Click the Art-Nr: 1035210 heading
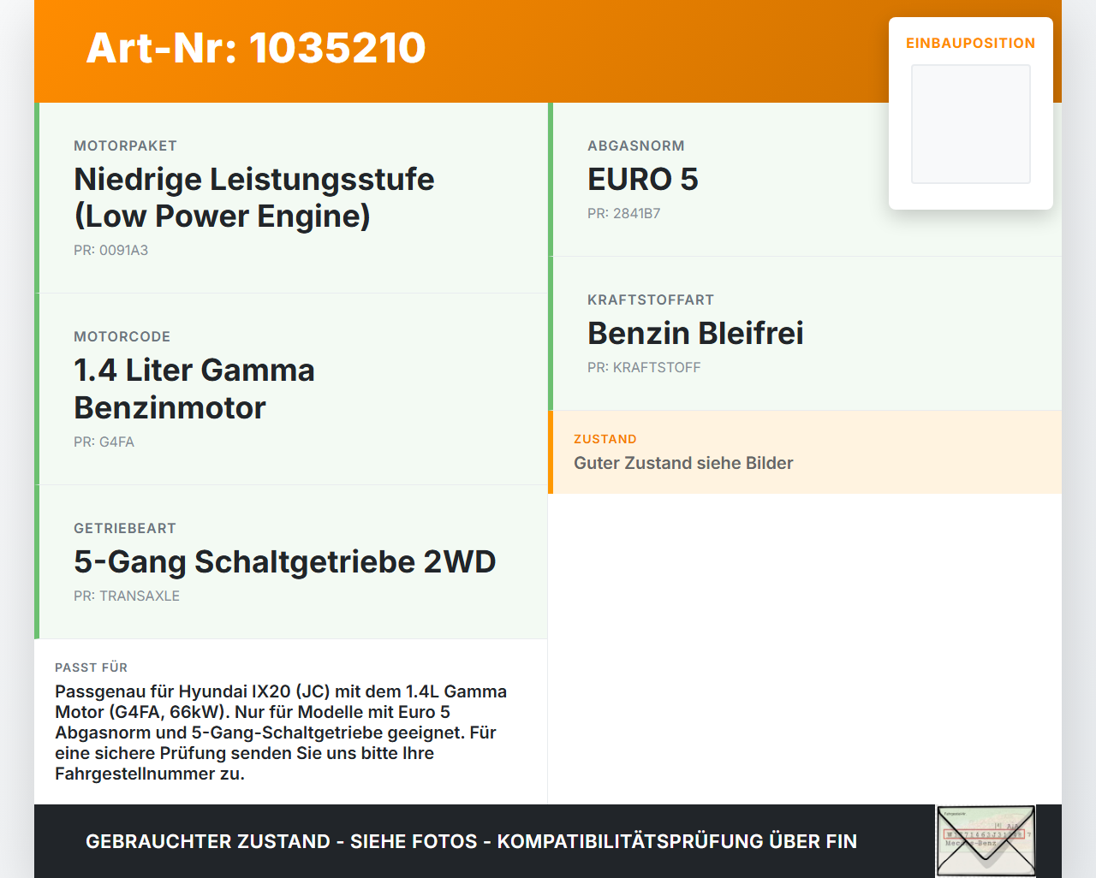The image size is (1096, 878). pyautogui.click(x=256, y=48)
